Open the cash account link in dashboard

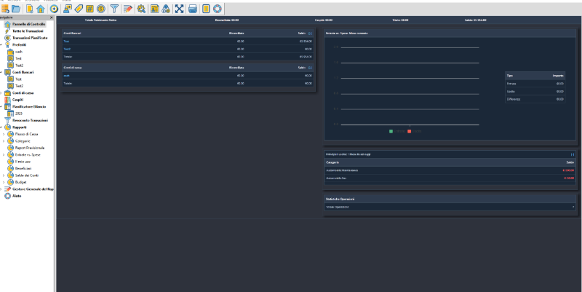[66, 76]
